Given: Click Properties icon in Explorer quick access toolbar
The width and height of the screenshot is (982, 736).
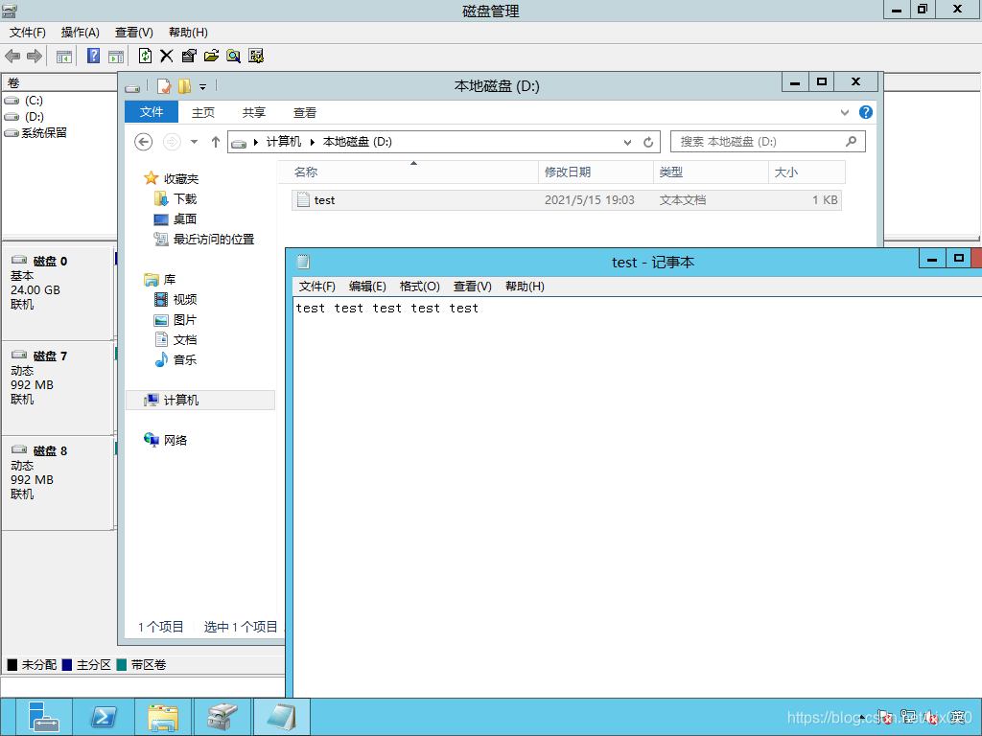Looking at the screenshot, I should point(164,86).
